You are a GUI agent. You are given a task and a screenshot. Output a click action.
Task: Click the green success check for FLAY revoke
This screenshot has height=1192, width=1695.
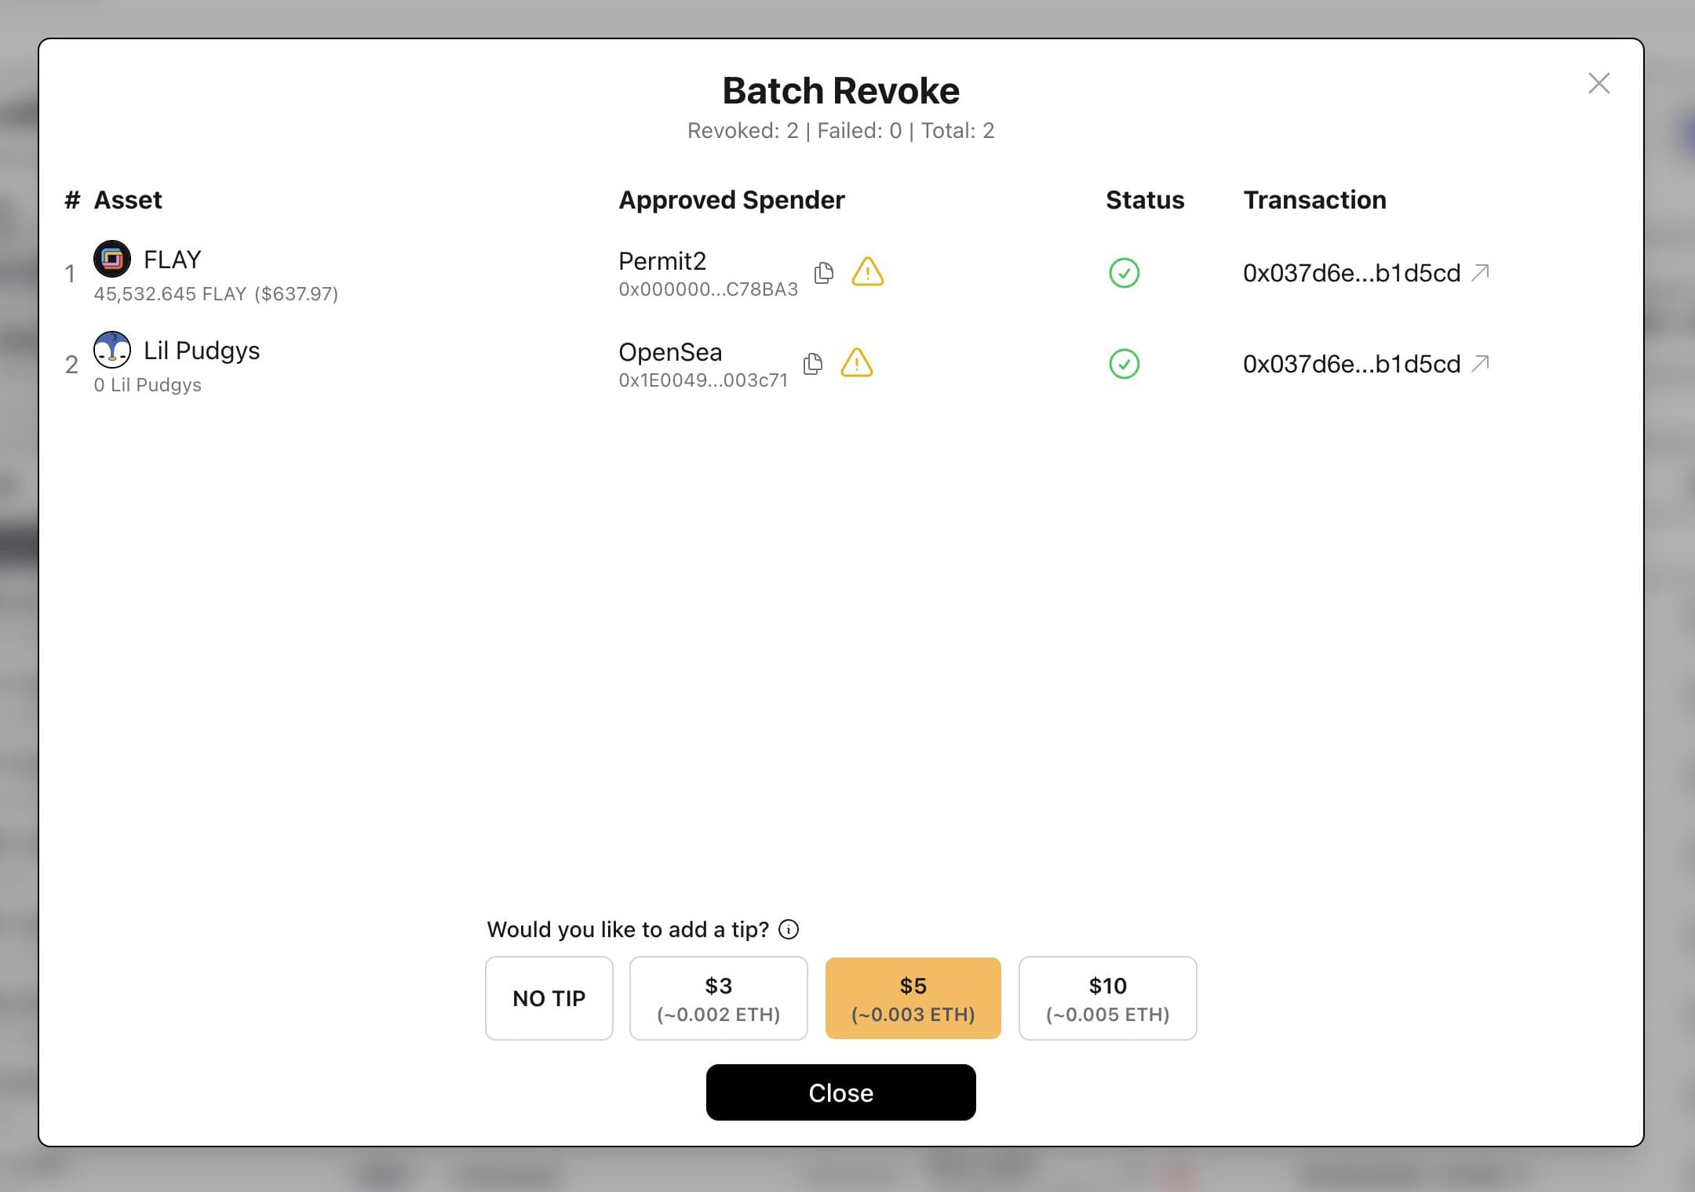click(x=1124, y=273)
